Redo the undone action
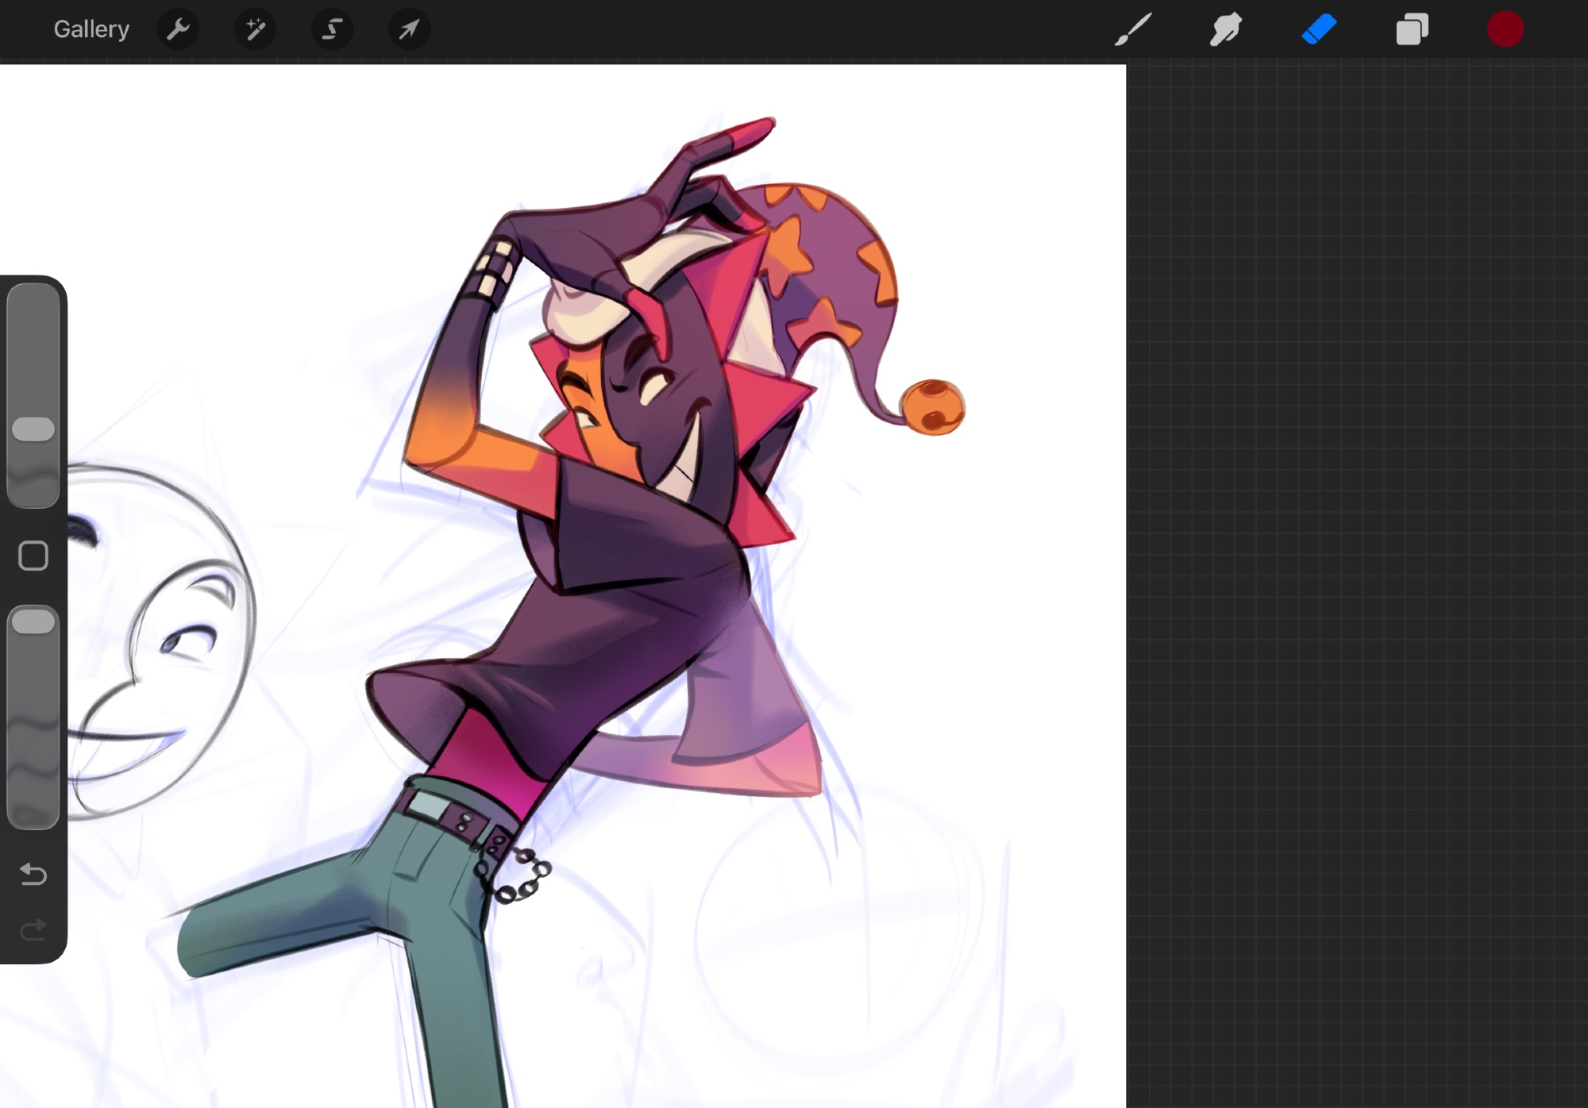Screen dimensions: 1588x1108 pos(33,929)
